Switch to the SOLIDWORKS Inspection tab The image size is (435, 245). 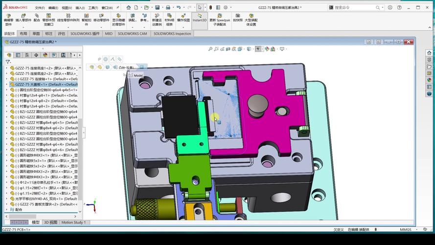(x=172, y=34)
